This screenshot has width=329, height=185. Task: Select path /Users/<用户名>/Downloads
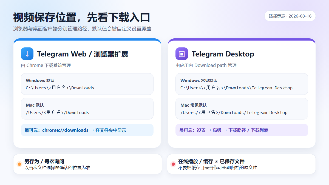point(58,113)
